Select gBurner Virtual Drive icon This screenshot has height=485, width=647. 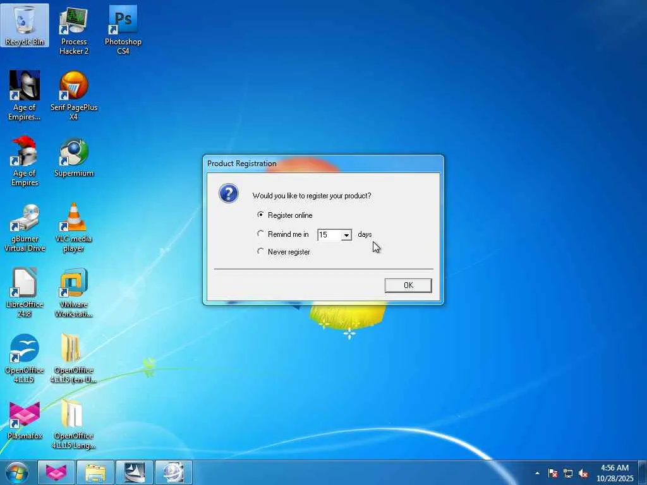tap(25, 227)
